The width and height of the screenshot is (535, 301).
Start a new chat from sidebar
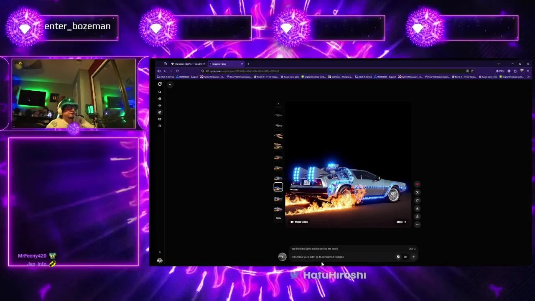click(x=160, y=99)
